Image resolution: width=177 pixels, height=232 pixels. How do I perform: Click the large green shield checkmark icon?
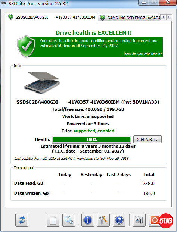[26, 47]
